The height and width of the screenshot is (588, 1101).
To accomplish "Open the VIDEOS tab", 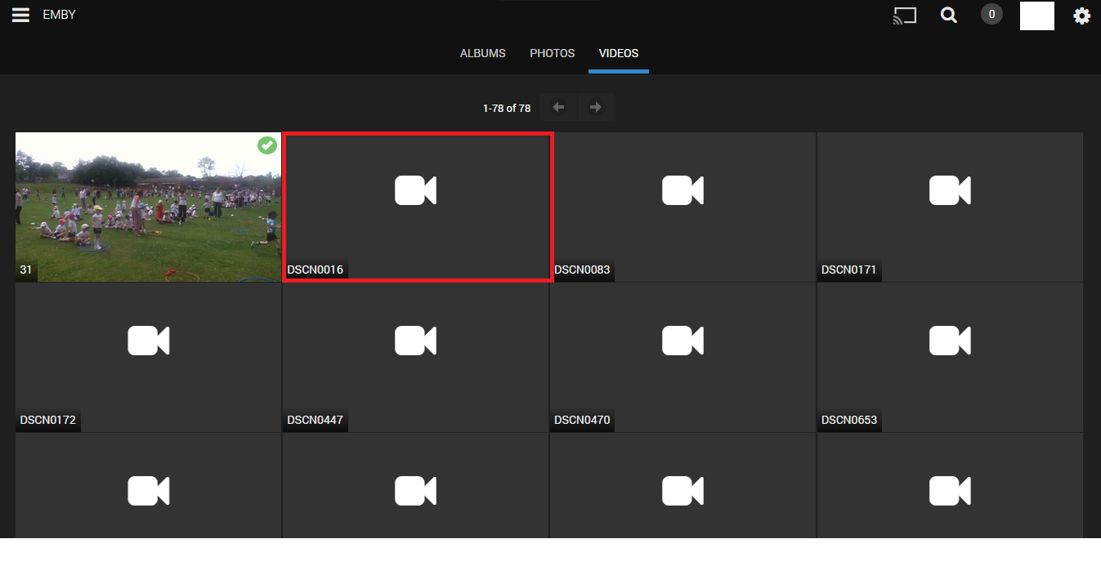I will click(618, 52).
